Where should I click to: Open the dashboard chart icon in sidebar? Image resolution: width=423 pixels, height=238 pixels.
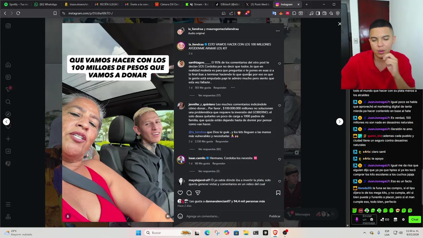(x=8, y=151)
